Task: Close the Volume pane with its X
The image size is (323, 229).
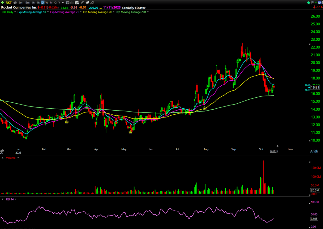Action: [3, 157]
